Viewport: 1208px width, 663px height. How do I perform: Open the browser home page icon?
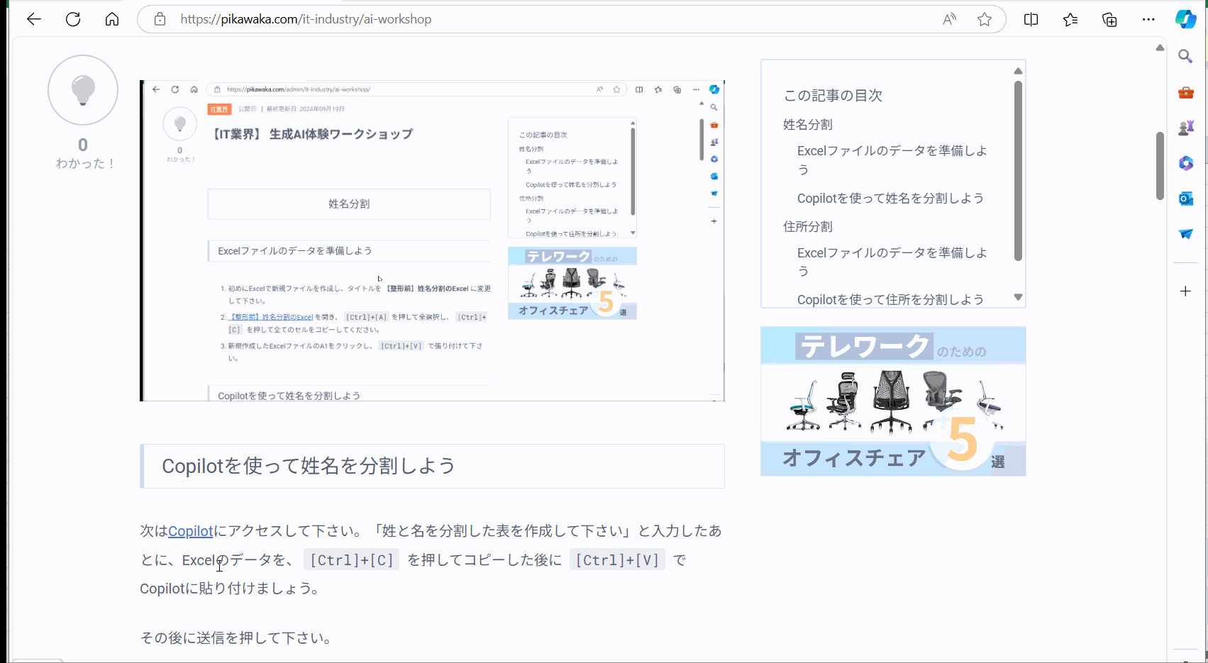112,19
